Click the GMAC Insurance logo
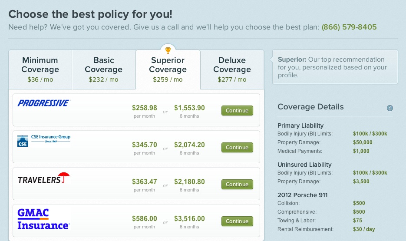 point(43,219)
